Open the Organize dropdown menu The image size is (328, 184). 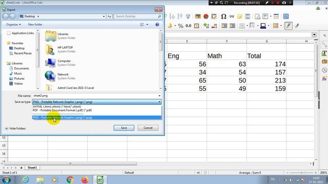[x=13, y=25]
